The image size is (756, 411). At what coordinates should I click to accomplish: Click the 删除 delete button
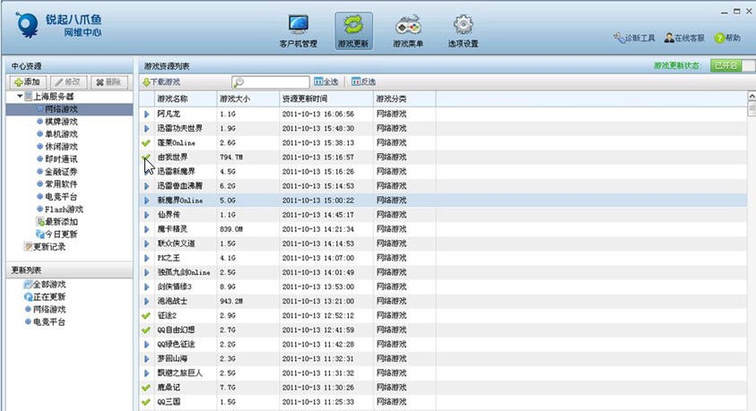tap(109, 82)
